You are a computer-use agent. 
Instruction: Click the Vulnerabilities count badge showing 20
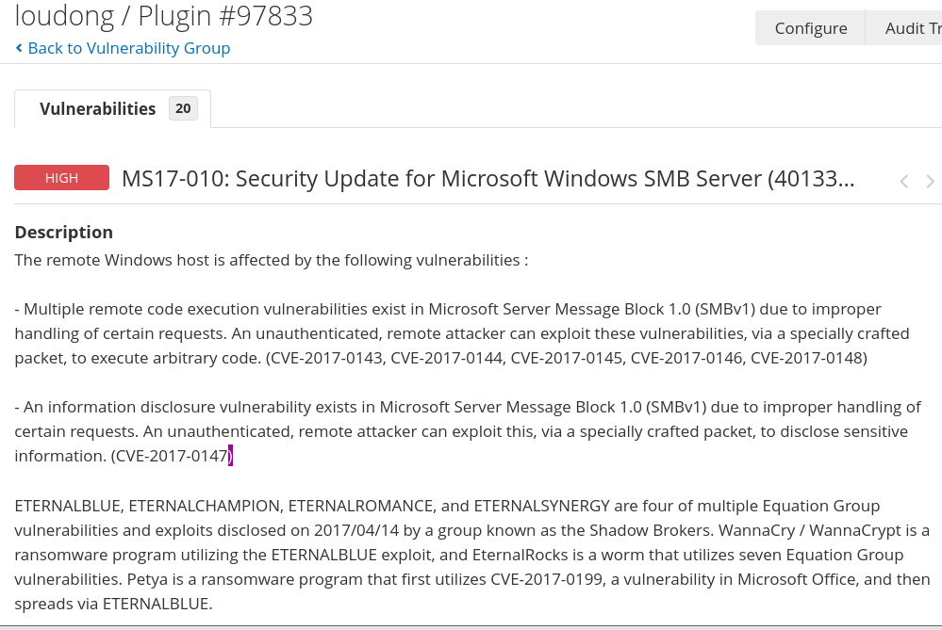pyautogui.click(x=183, y=108)
